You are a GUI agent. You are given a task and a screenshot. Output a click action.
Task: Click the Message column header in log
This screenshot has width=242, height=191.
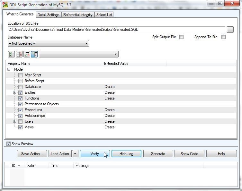tap(138, 166)
